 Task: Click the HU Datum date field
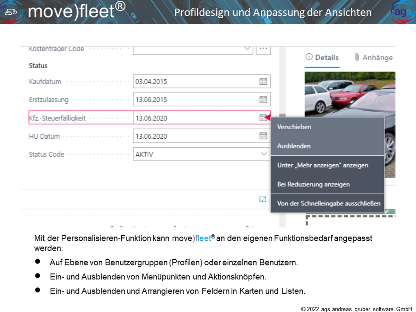[x=202, y=136]
